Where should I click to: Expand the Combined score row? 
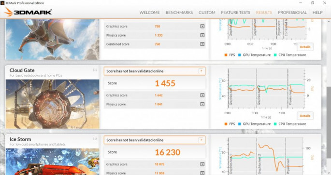click(202, 44)
